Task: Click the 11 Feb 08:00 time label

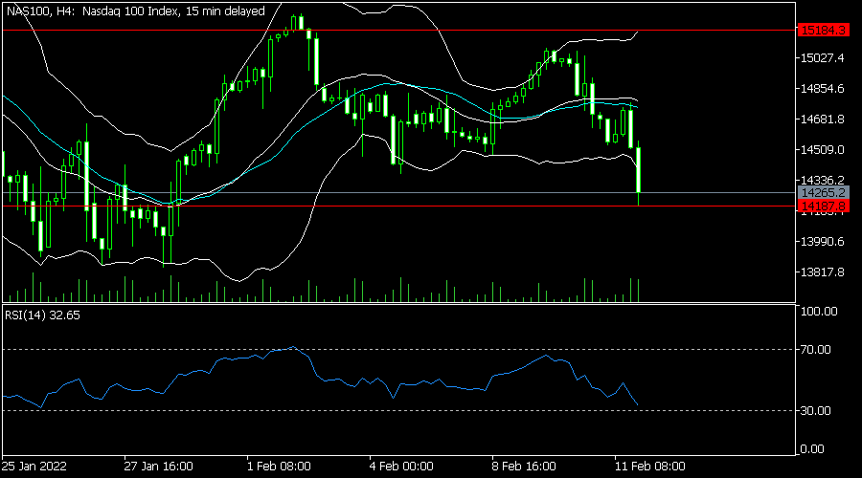Action: (649, 467)
